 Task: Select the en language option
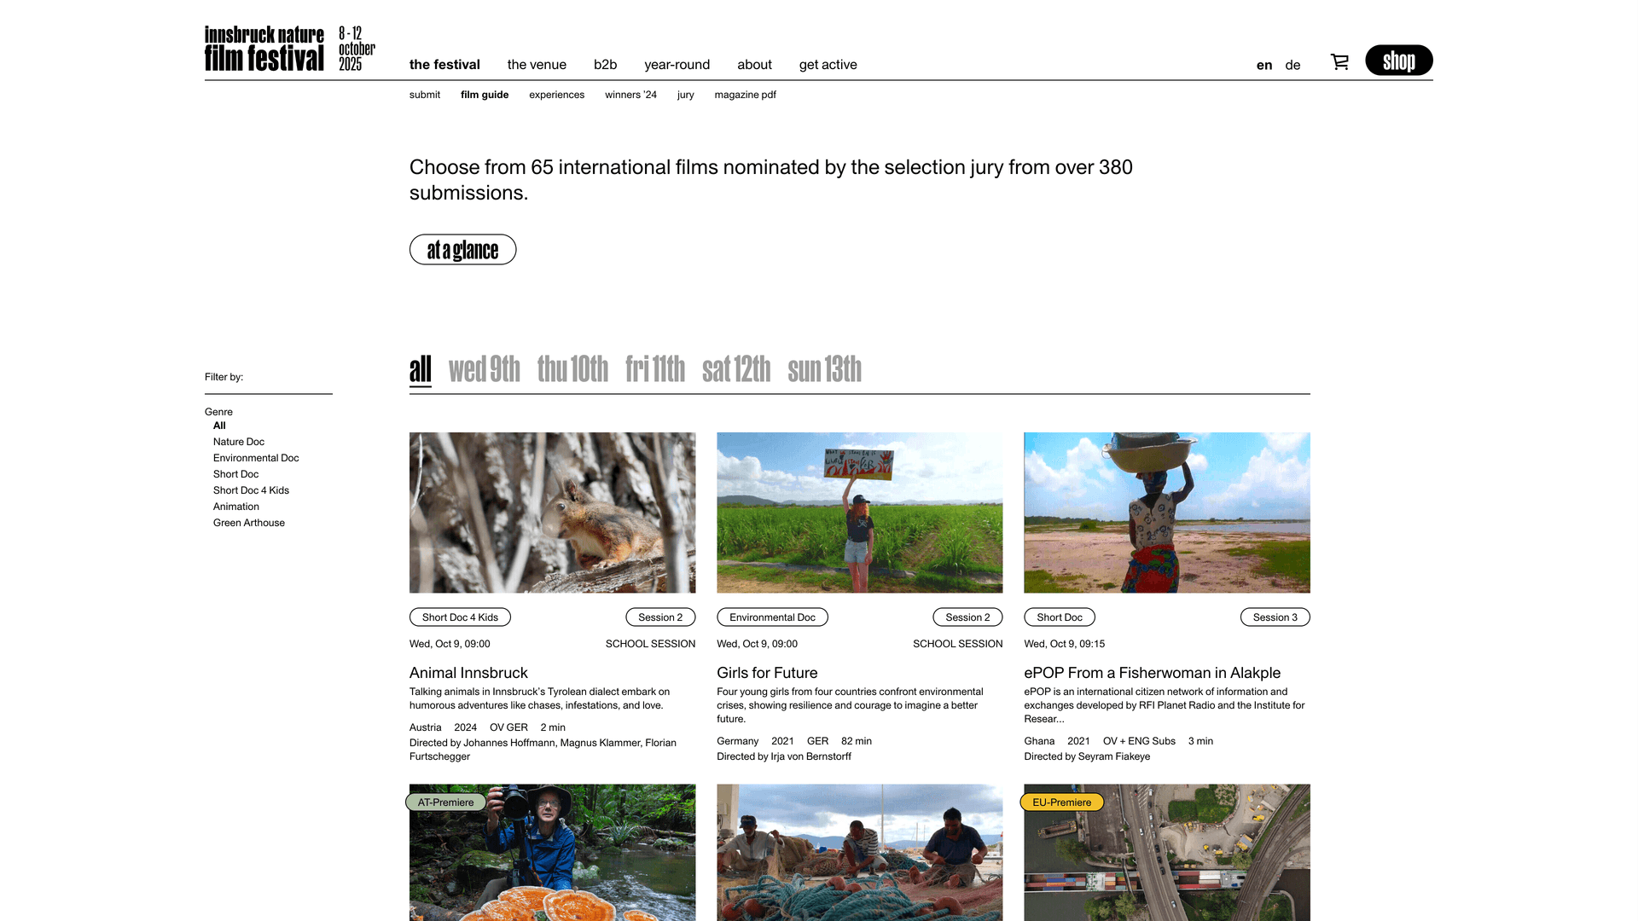pos(1264,65)
